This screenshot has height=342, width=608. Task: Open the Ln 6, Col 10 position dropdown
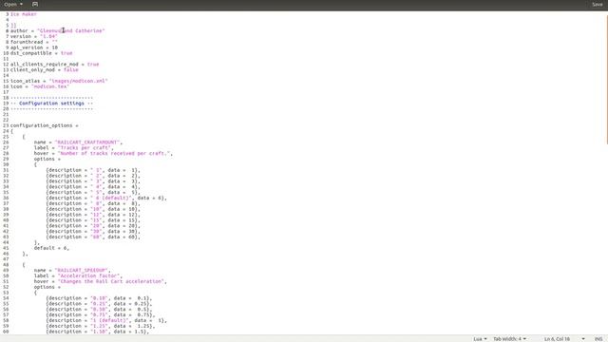[x=564, y=339]
